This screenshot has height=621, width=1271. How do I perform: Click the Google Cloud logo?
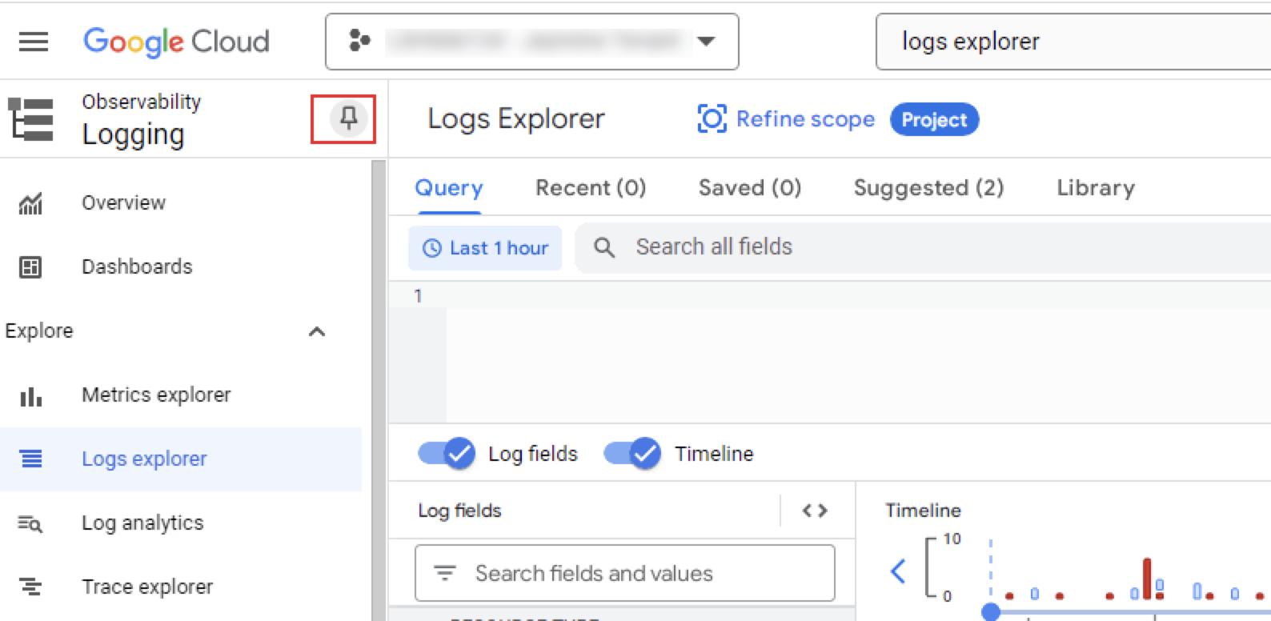point(176,42)
